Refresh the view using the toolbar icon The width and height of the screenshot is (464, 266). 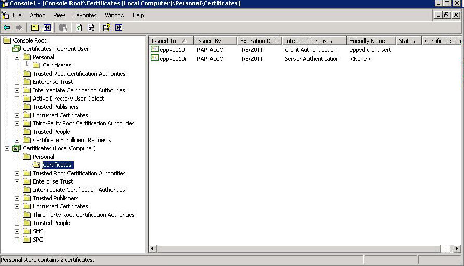(x=79, y=28)
